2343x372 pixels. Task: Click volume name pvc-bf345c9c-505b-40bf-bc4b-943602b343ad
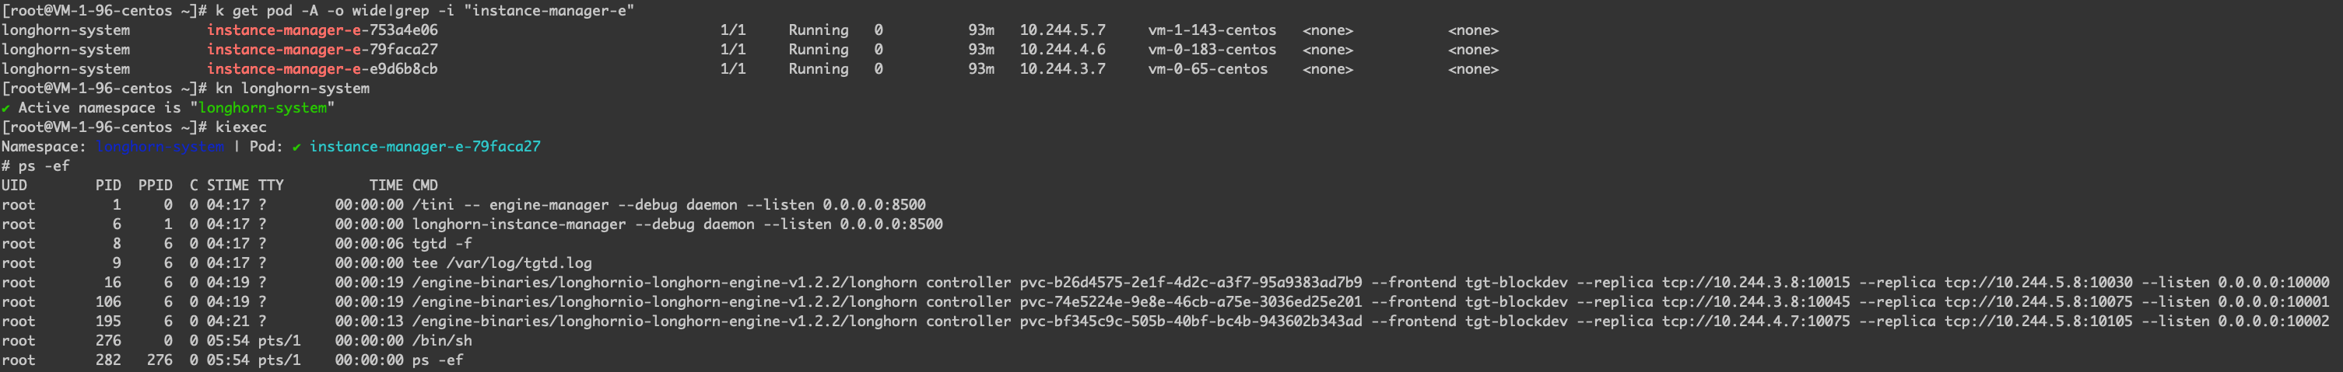[1191, 322]
